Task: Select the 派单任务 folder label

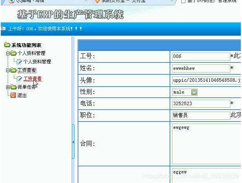Action: (27, 87)
